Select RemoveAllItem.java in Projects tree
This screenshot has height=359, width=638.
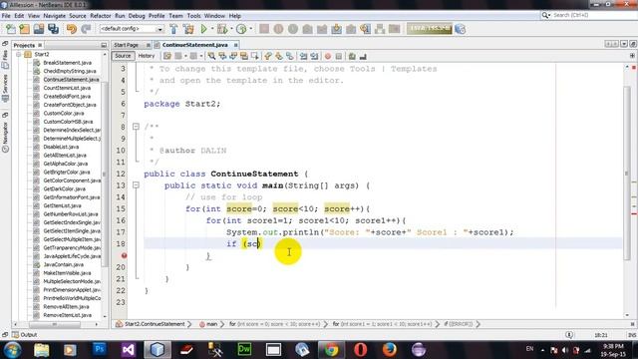tap(67, 307)
